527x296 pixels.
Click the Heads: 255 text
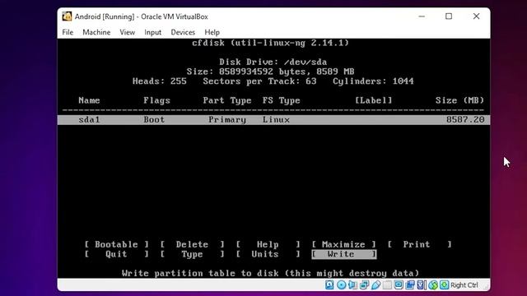click(160, 81)
